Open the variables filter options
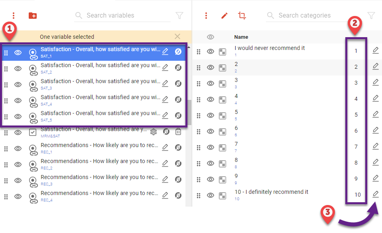The image size is (382, 233). [179, 15]
